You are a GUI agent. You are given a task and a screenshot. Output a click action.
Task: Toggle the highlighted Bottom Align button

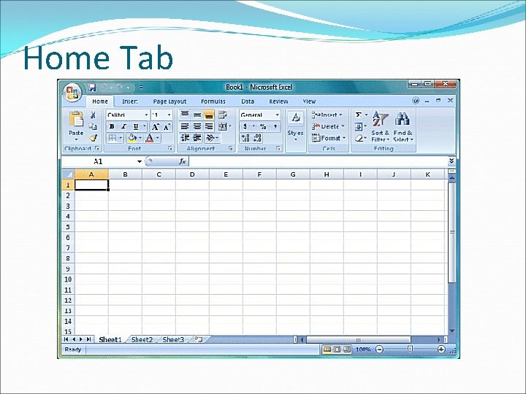point(209,115)
